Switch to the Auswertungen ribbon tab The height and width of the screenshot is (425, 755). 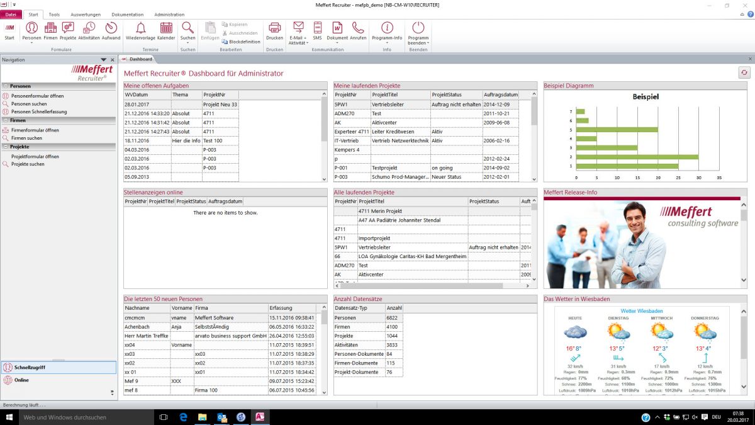[x=85, y=14]
